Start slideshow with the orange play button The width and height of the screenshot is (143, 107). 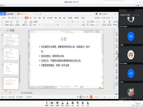pos(91,97)
